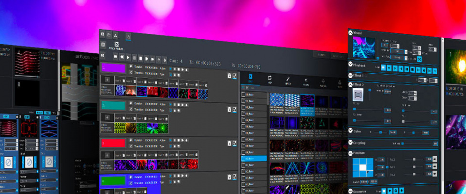Toggle the first blue Type option in cue 1
The image size is (466, 194).
pyautogui.click(x=171, y=74)
